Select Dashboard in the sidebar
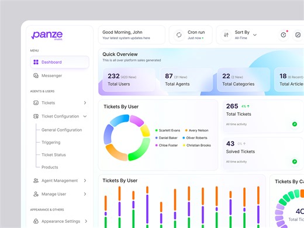304x228 pixels. coord(60,62)
